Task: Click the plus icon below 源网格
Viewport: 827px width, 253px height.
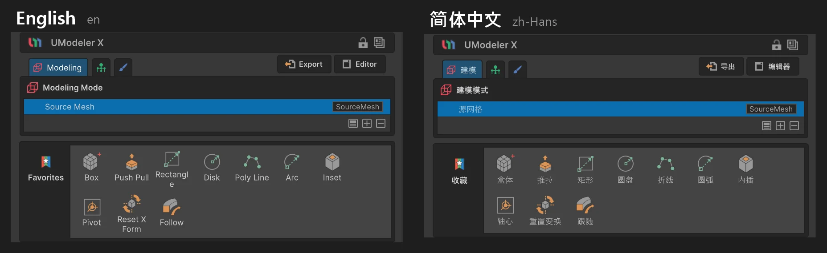Action: [780, 126]
